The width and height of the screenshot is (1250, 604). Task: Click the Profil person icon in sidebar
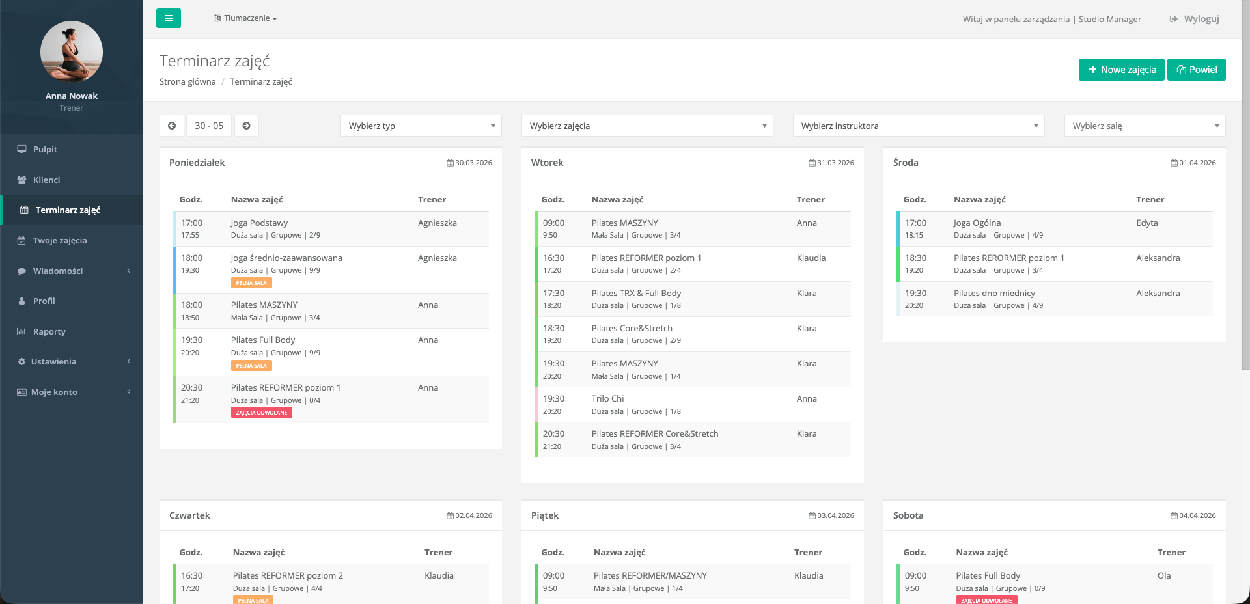tap(22, 301)
